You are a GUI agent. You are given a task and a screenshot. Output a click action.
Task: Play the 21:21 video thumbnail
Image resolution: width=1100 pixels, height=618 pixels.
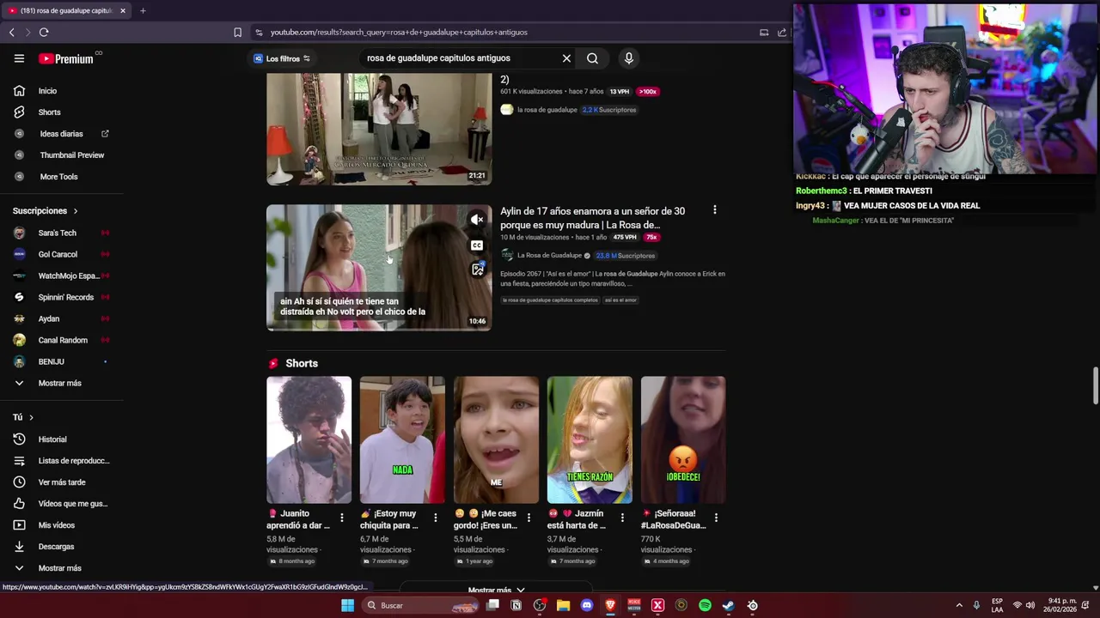[x=379, y=129]
